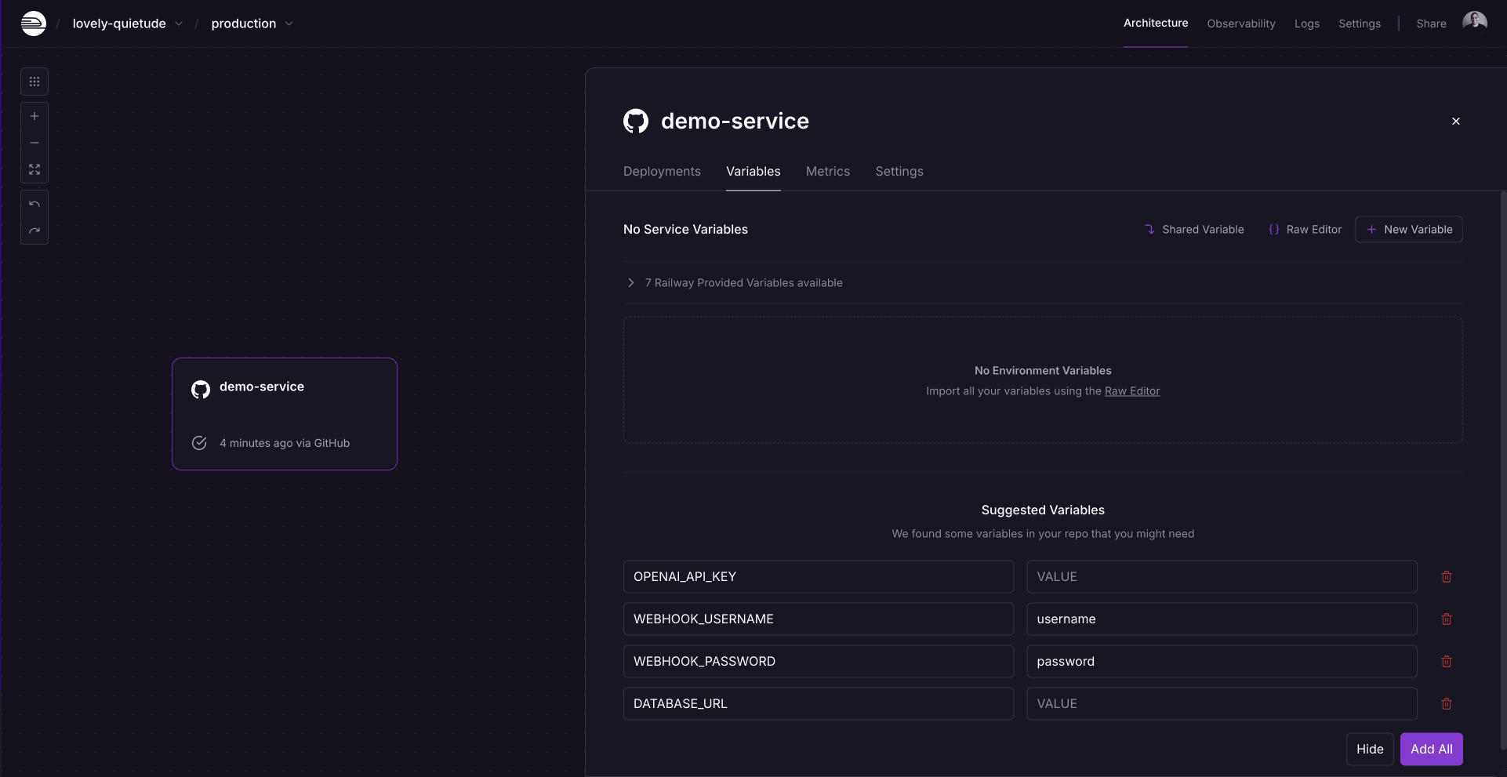Go to Observability in top navigation
The height and width of the screenshot is (777, 1507).
[x=1240, y=24]
